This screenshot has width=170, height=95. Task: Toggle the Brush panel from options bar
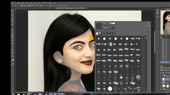pos(22,6)
